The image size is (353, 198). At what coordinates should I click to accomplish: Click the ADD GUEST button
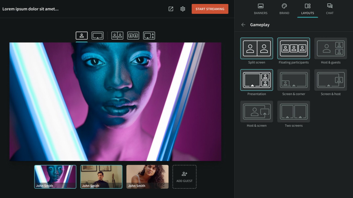pos(184,177)
